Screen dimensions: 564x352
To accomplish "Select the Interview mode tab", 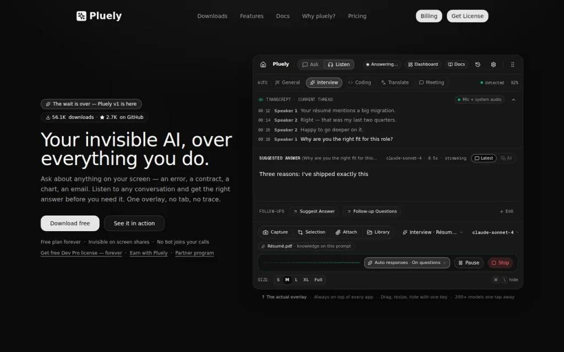I will [x=324, y=82].
